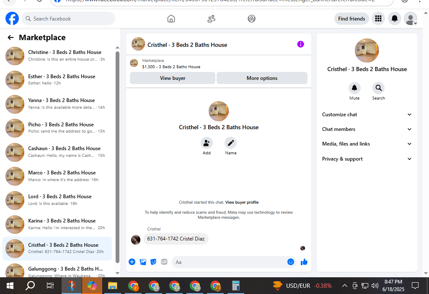This screenshot has width=429, height=294.
Task: Open the Facebook logo home link
Action: tap(12, 18)
